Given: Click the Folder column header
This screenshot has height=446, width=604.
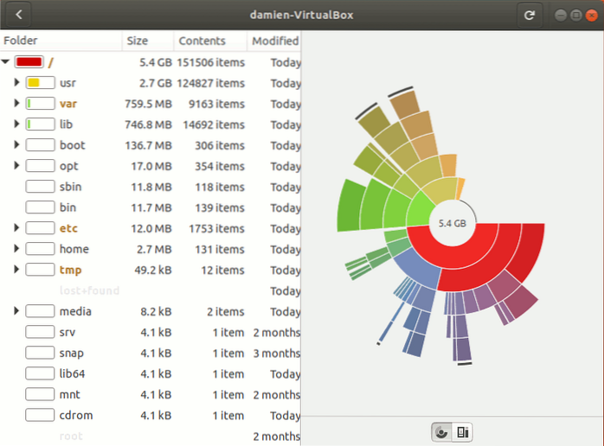Looking at the screenshot, I should pyautogui.click(x=21, y=41).
